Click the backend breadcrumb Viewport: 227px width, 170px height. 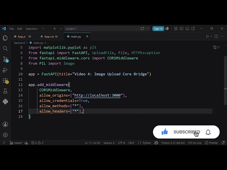pos(20,43)
